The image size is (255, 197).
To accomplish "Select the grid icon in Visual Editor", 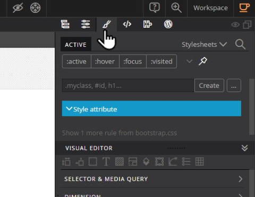I will [199, 162].
